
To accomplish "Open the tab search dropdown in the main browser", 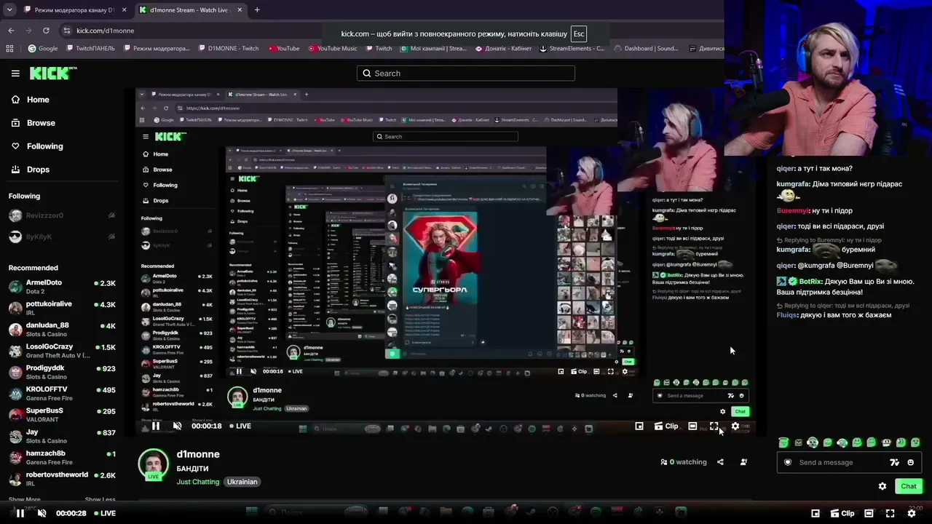I will 9,9.
